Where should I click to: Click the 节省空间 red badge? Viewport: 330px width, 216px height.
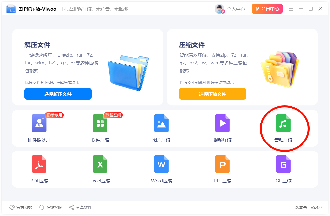[x=113, y=115]
